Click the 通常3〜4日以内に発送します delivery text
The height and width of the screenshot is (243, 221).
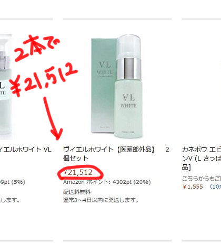(101, 200)
